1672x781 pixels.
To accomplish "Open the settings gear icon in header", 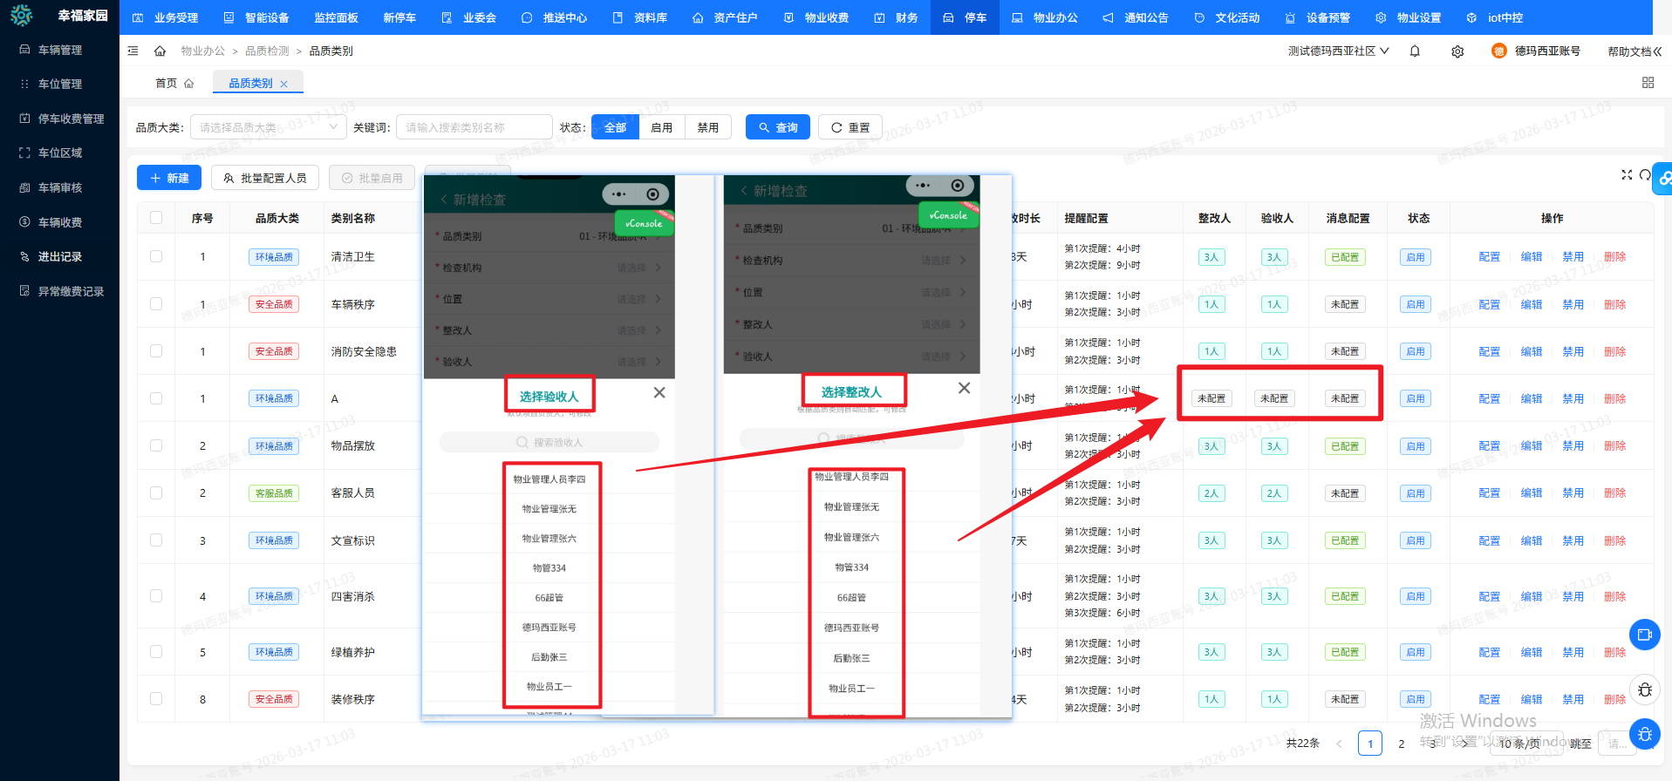I will (x=1457, y=51).
